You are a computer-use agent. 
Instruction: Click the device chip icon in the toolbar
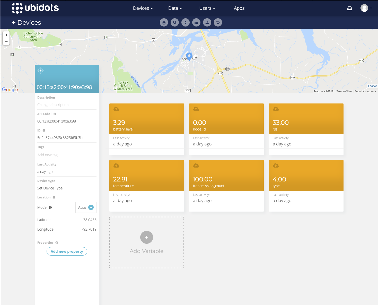point(164,22)
